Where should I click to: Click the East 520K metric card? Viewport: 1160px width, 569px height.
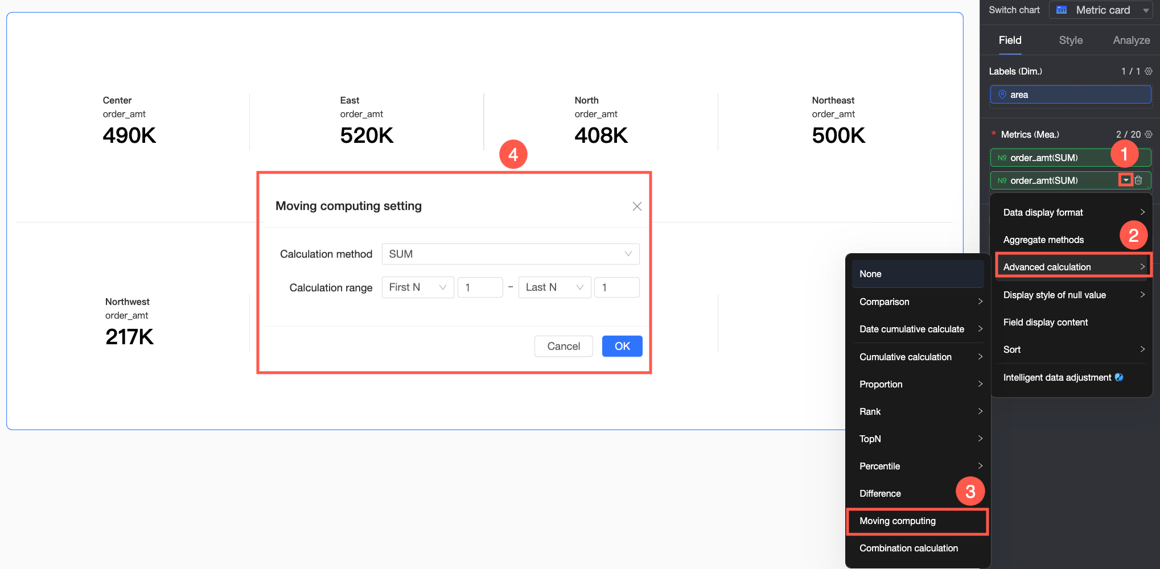[x=367, y=121]
